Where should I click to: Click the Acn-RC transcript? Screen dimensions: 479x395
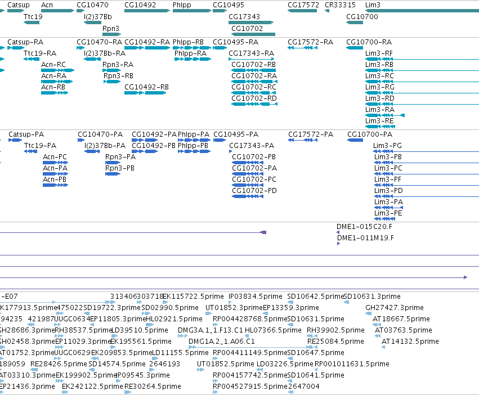click(x=58, y=70)
